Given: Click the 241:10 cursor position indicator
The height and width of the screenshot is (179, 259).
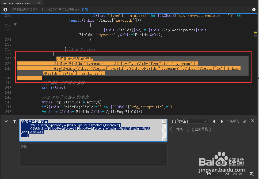Looking at the screenshot, I should [x=237, y=174].
